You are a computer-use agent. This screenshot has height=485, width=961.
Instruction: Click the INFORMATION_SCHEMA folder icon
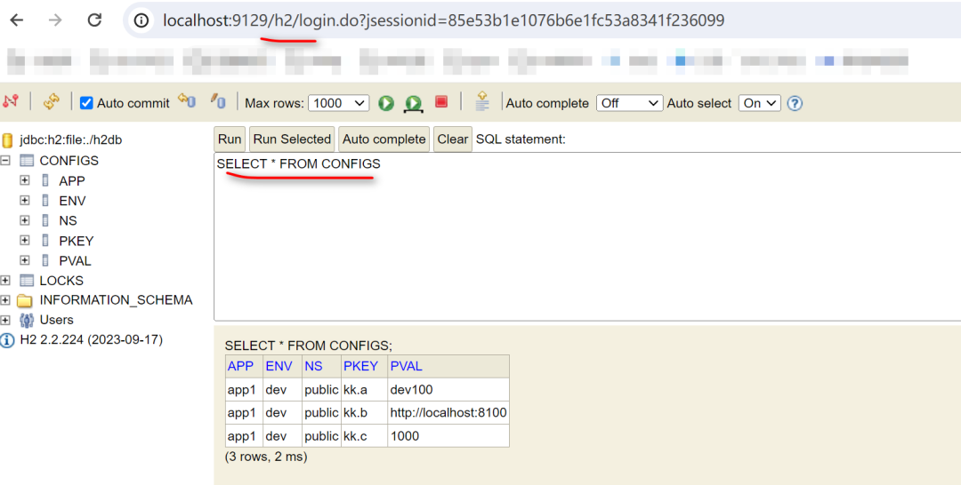[x=25, y=300]
